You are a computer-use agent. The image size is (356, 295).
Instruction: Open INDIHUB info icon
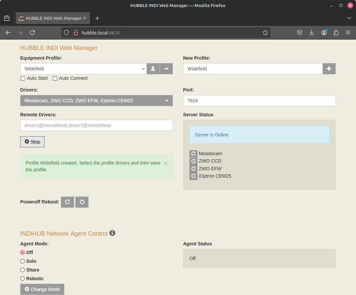(113, 233)
